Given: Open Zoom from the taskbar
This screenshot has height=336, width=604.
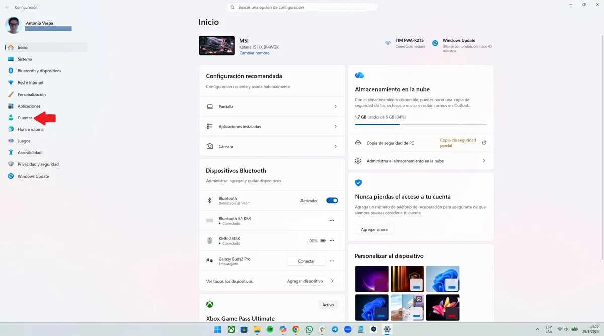Looking at the screenshot, I should pos(348,330).
